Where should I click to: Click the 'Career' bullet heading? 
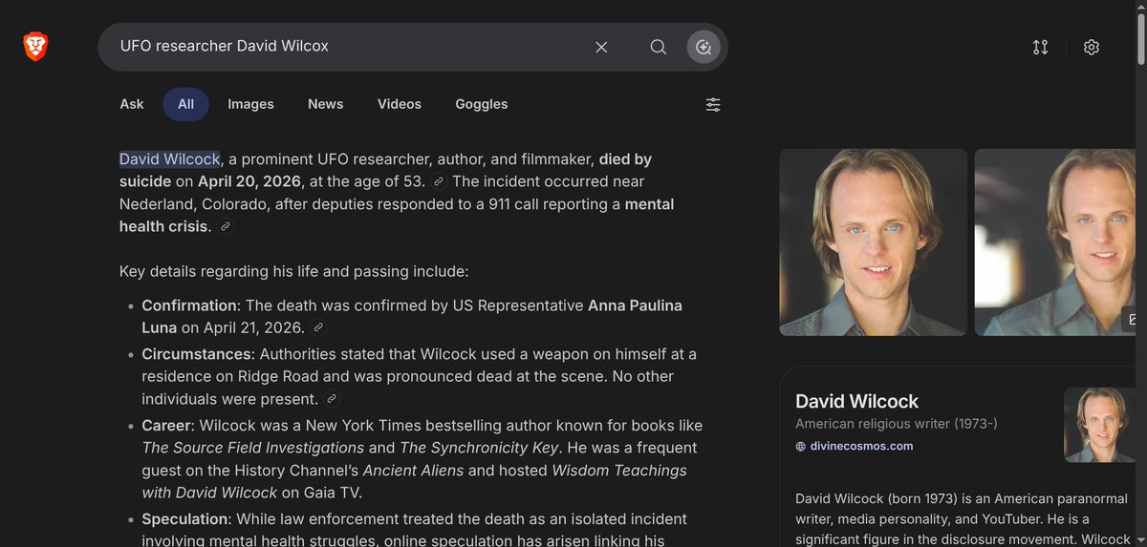tap(167, 425)
